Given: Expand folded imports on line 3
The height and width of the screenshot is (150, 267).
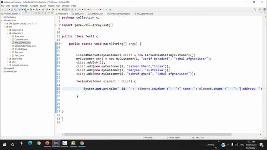Looking at the screenshot, I should coord(61,25).
